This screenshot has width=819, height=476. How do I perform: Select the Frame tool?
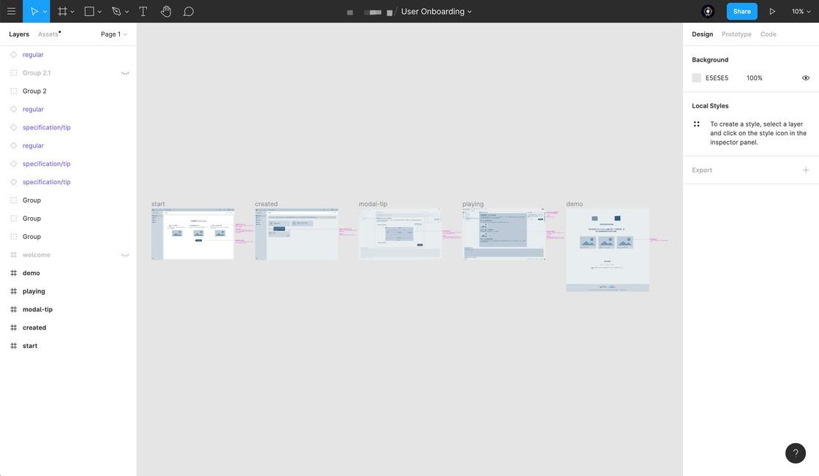coord(62,11)
